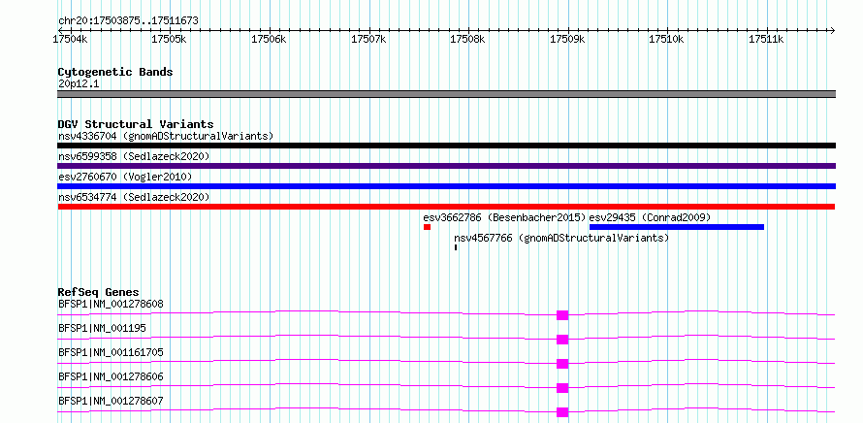863x423 pixels.
Task: Select the nsv6599358 purple variant bar
Action: point(446,166)
